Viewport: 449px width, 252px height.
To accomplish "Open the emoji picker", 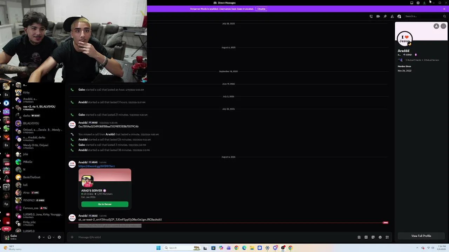I will pyautogui.click(x=380, y=237).
